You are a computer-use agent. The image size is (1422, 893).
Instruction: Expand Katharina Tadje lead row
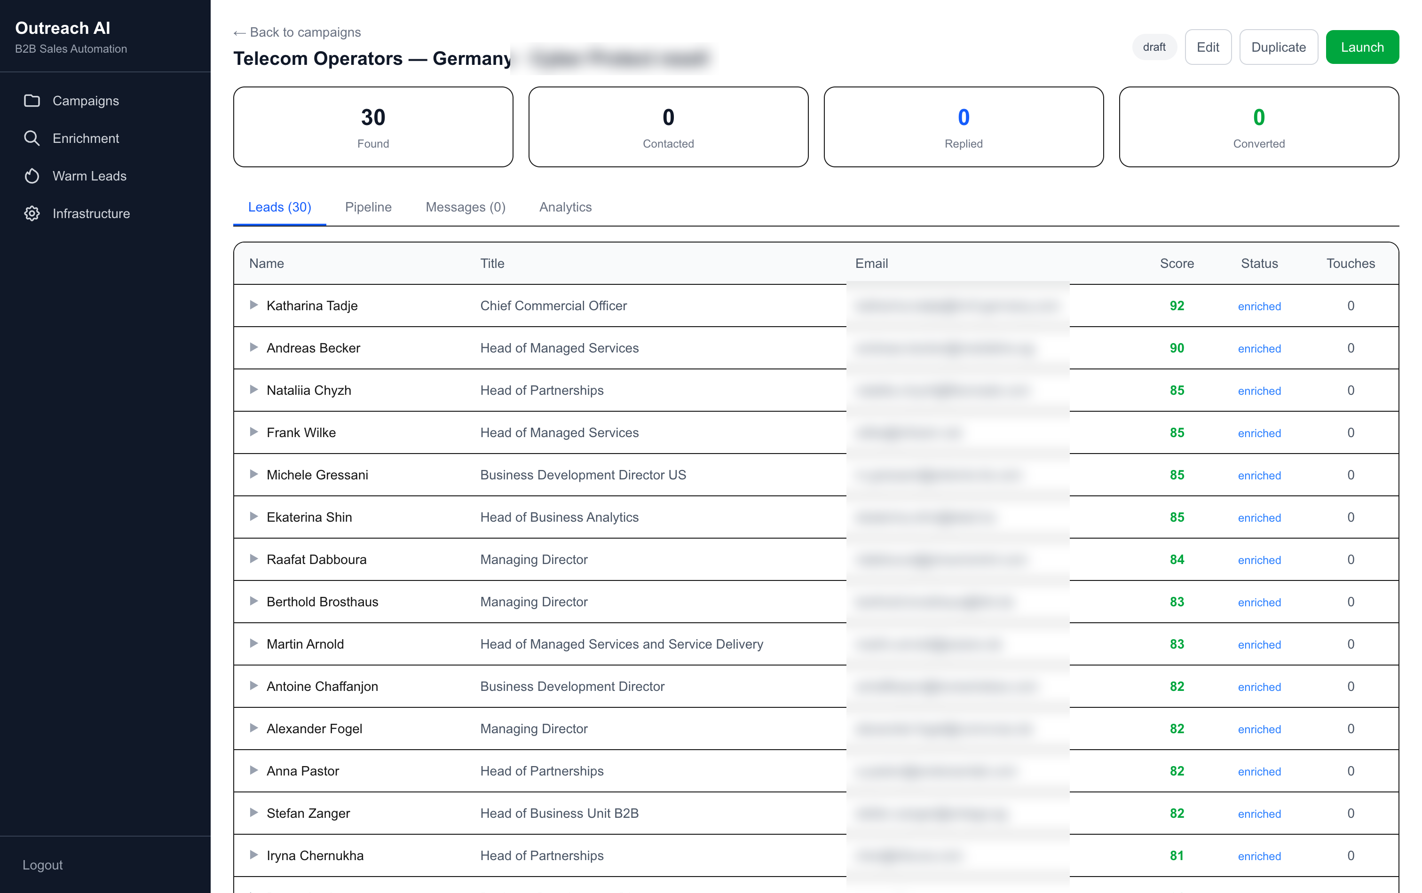(253, 305)
